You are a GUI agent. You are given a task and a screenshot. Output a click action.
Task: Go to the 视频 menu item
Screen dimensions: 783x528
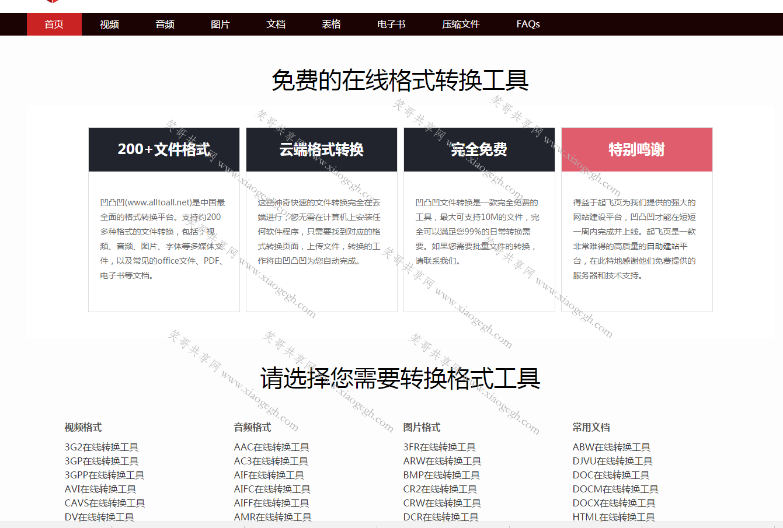(109, 24)
